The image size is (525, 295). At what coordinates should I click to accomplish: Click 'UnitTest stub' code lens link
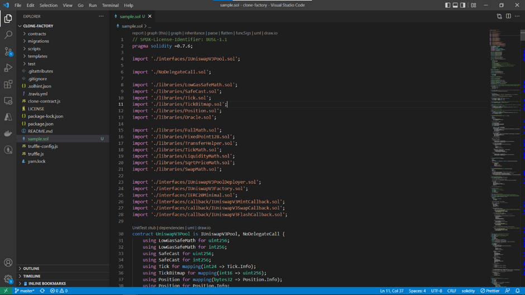click(144, 228)
